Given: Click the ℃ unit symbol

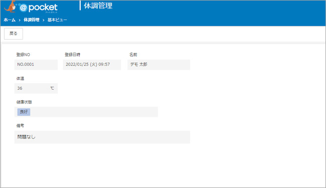Looking at the screenshot, I should click(x=52, y=88).
